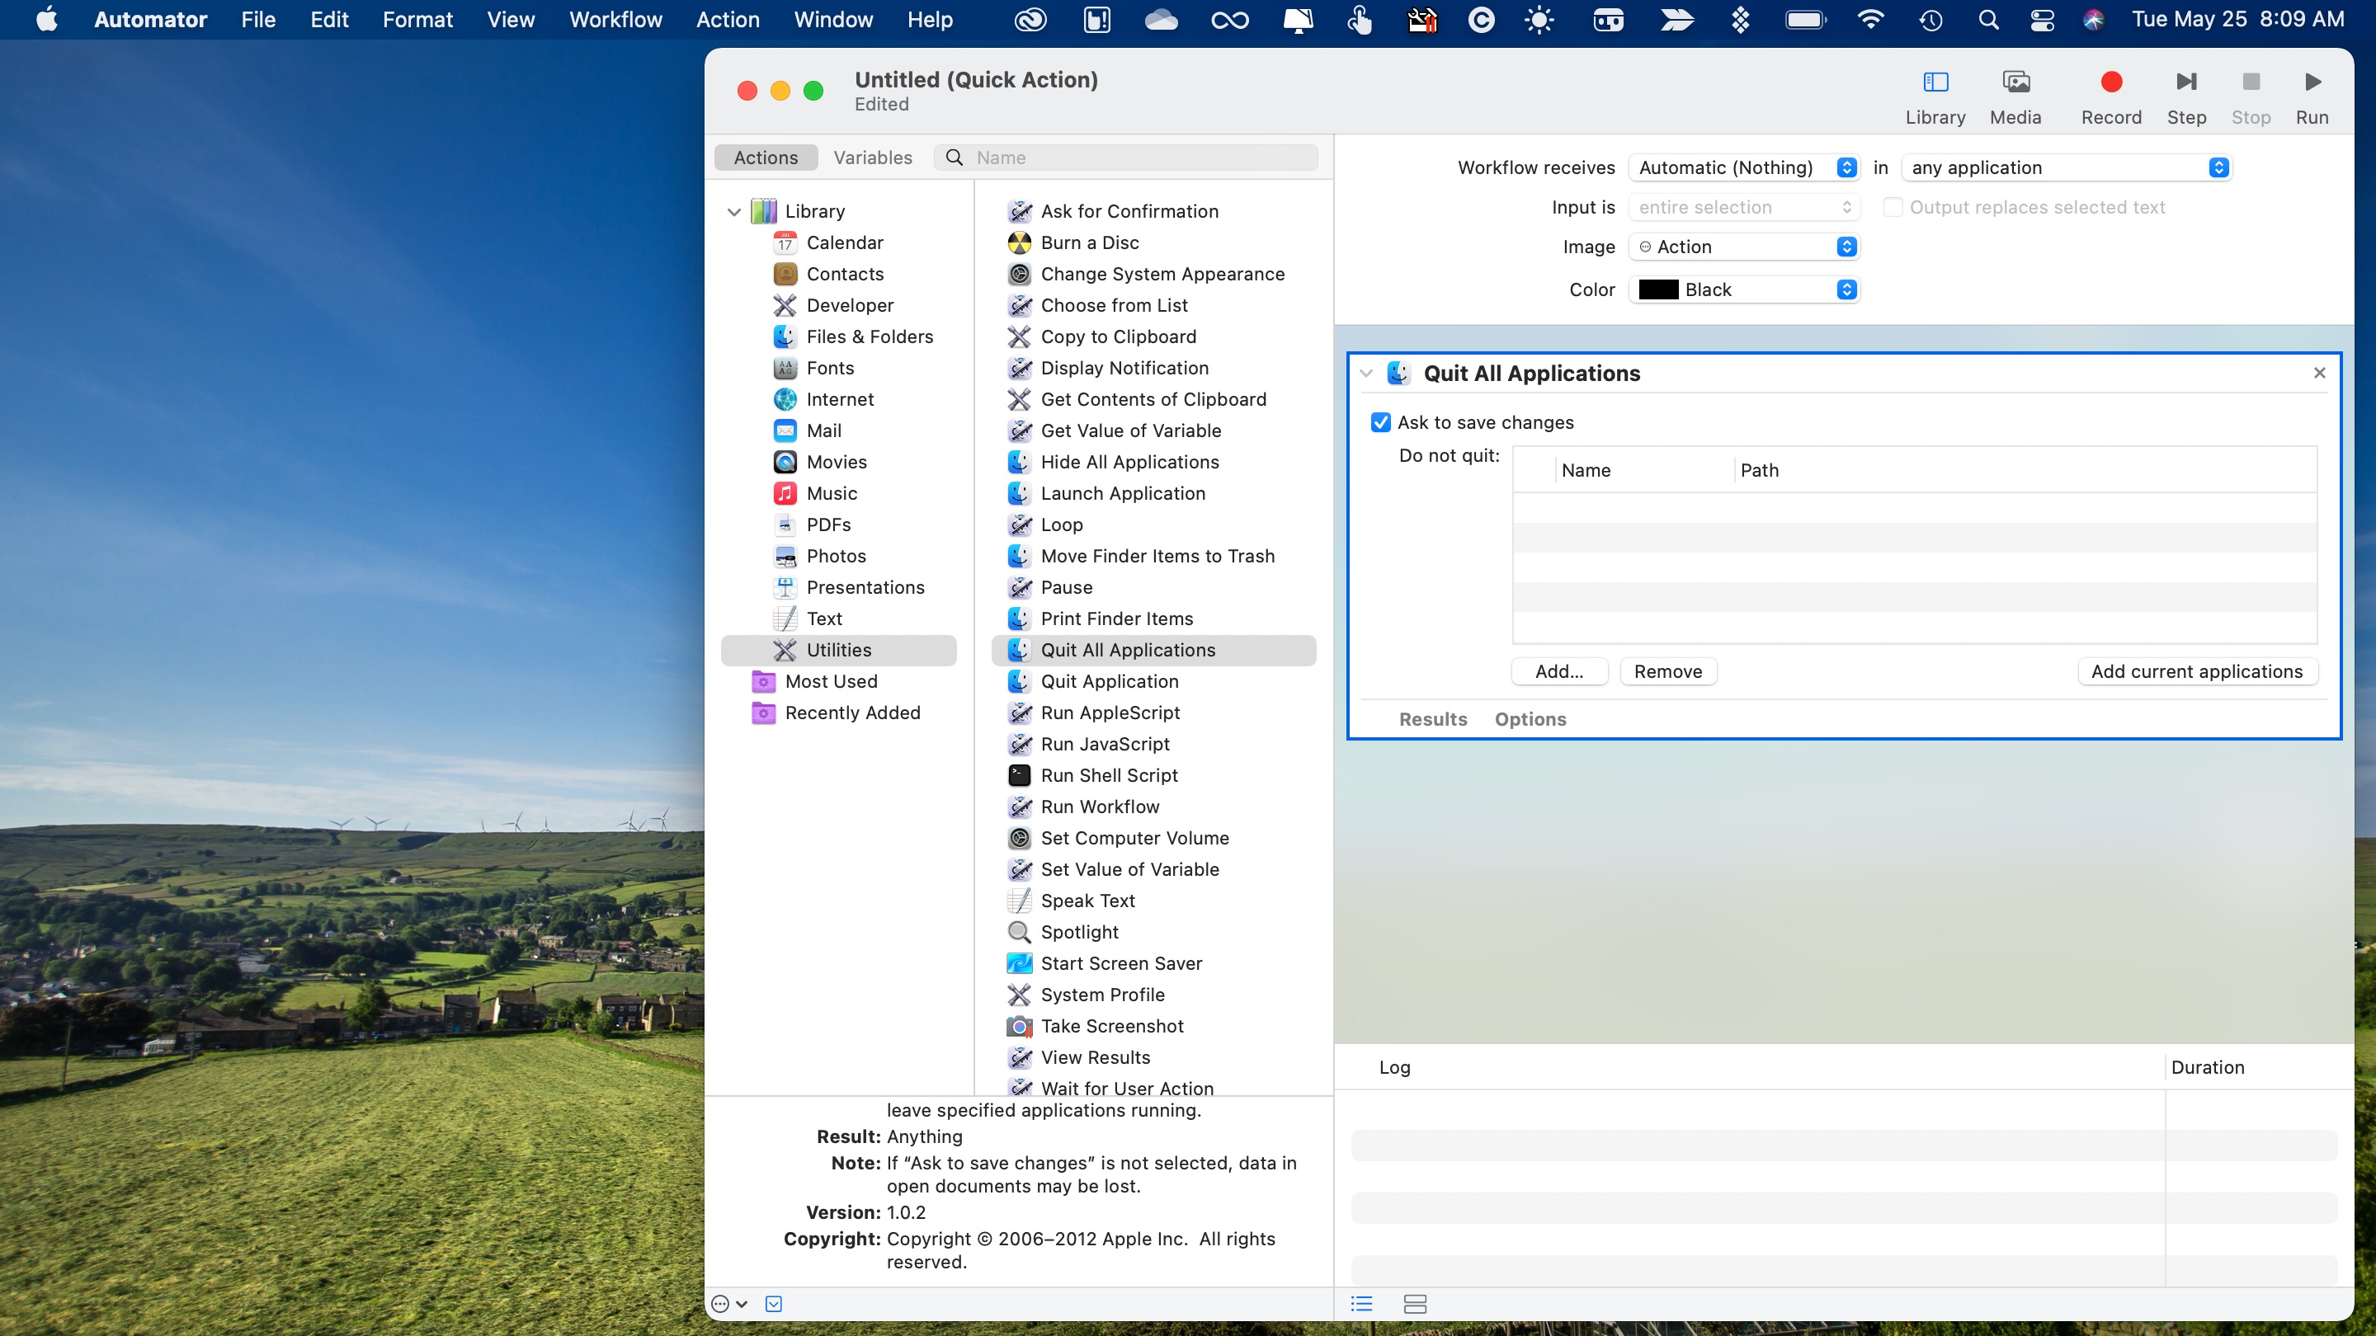Choose the Run Shell Script action
Viewport: 2376px width, 1336px height.
[1109, 775]
